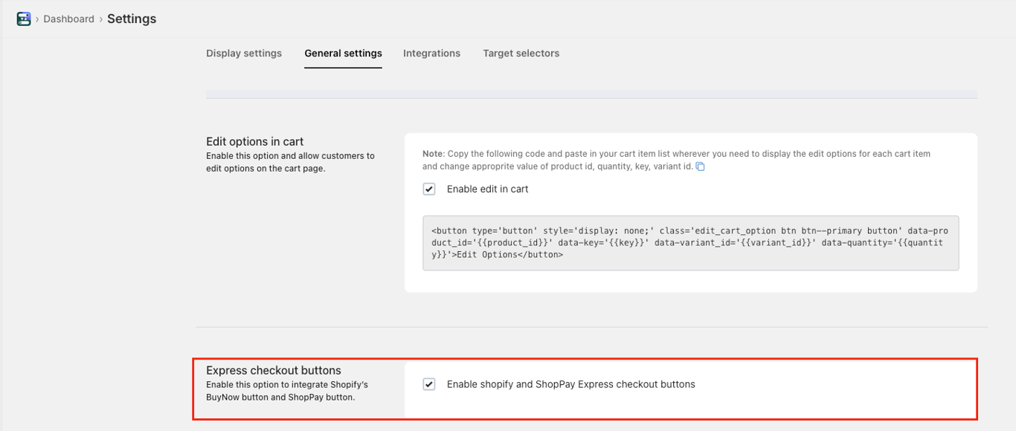Click the 'Enable edit in cart' label text
Image resolution: width=1016 pixels, height=431 pixels.
[487, 189]
